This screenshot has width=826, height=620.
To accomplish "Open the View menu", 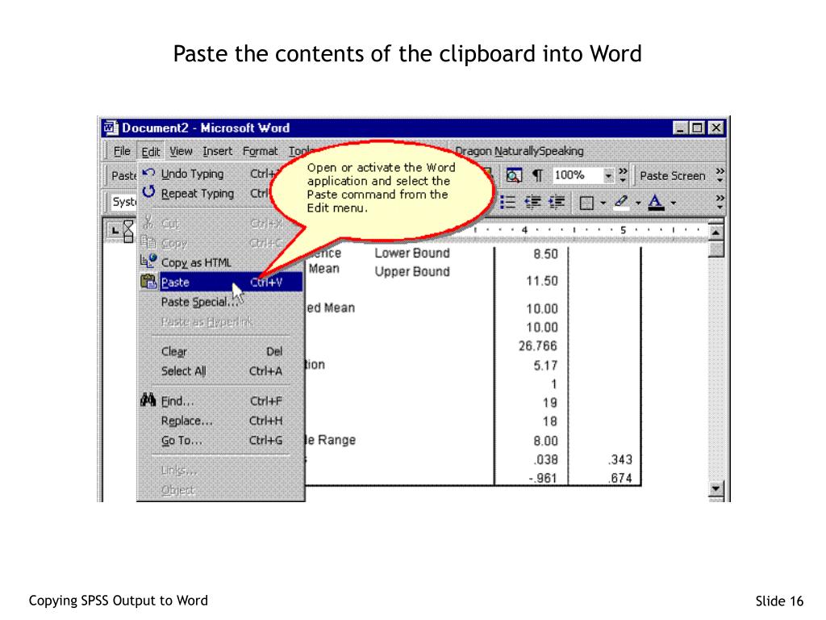I will coord(181,151).
